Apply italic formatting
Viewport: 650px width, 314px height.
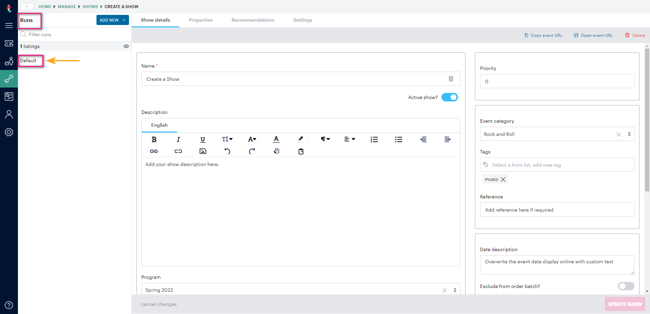tap(178, 139)
